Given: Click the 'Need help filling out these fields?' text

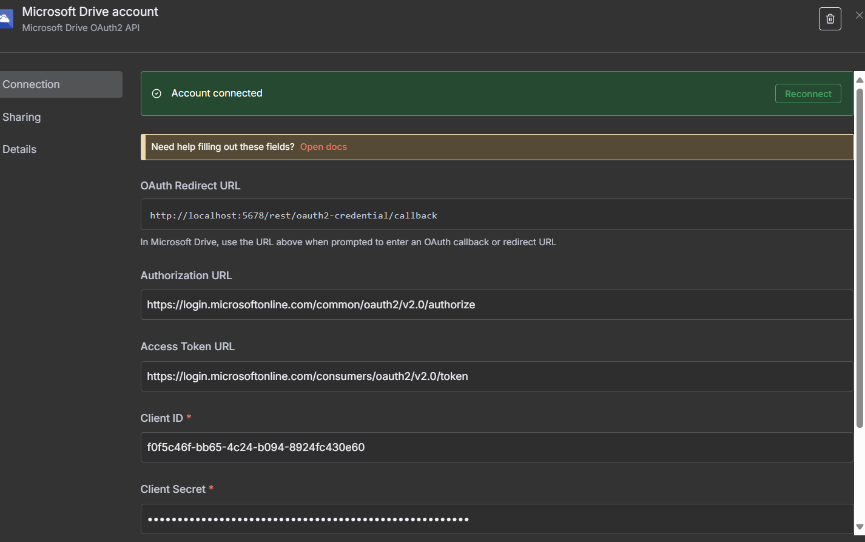Looking at the screenshot, I should tap(223, 147).
